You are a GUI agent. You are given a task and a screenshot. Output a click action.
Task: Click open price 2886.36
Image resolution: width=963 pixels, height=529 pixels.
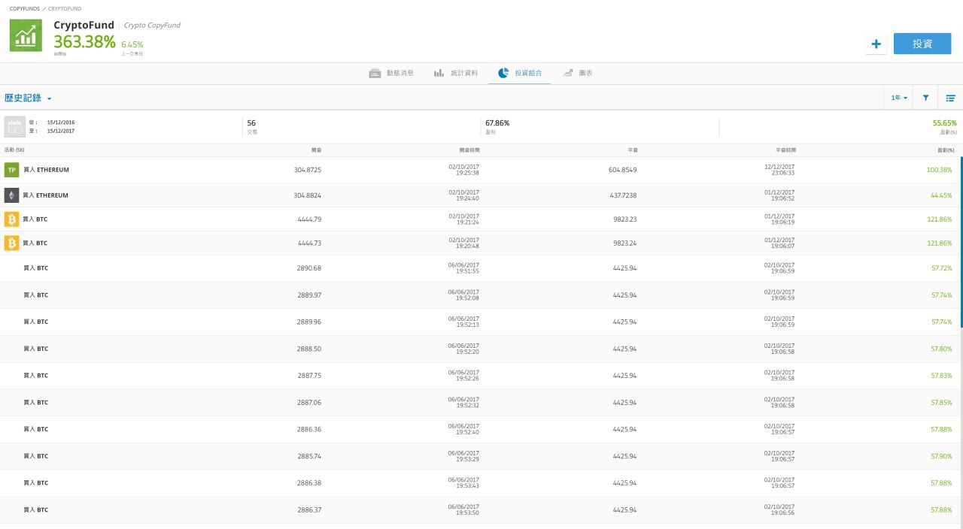click(309, 429)
